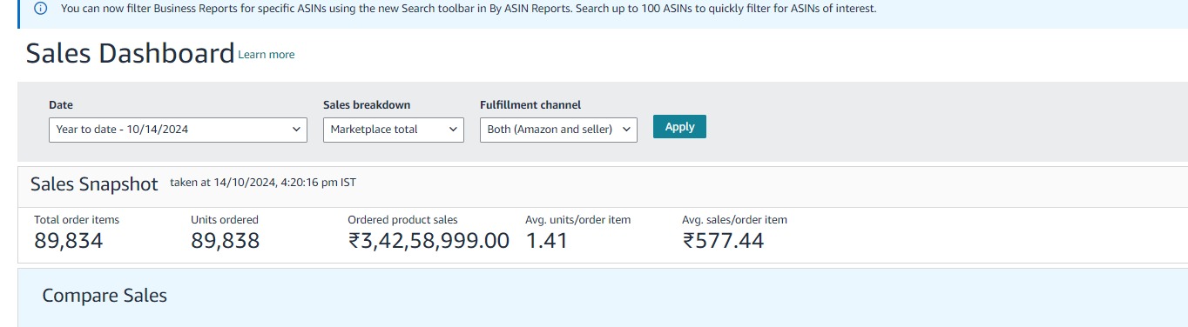Click the Fulfillment channel filter label

[530, 105]
